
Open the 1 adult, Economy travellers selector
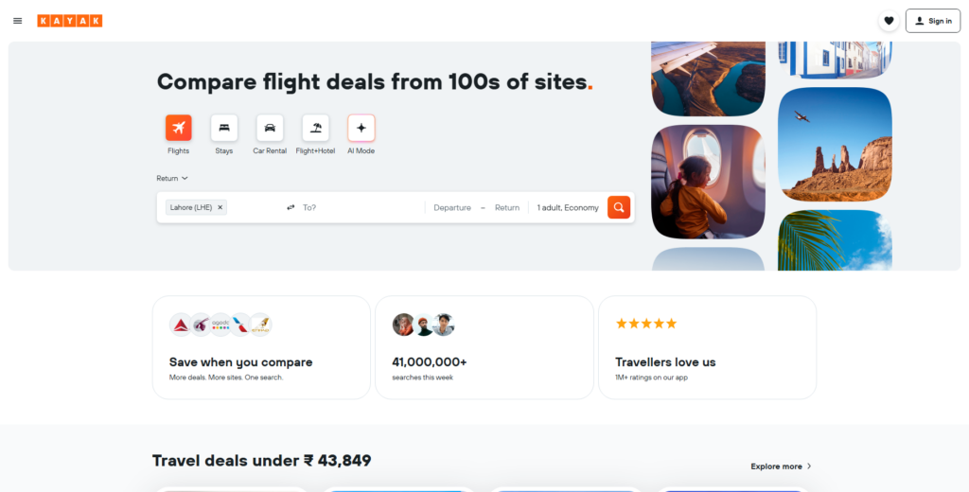point(568,207)
